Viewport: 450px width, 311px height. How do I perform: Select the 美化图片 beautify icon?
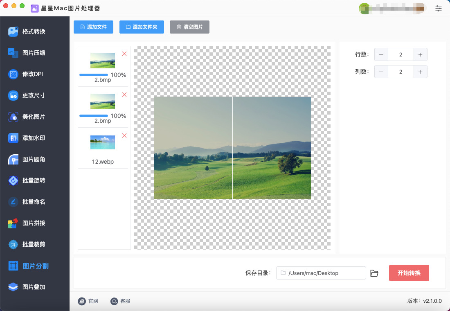13,117
